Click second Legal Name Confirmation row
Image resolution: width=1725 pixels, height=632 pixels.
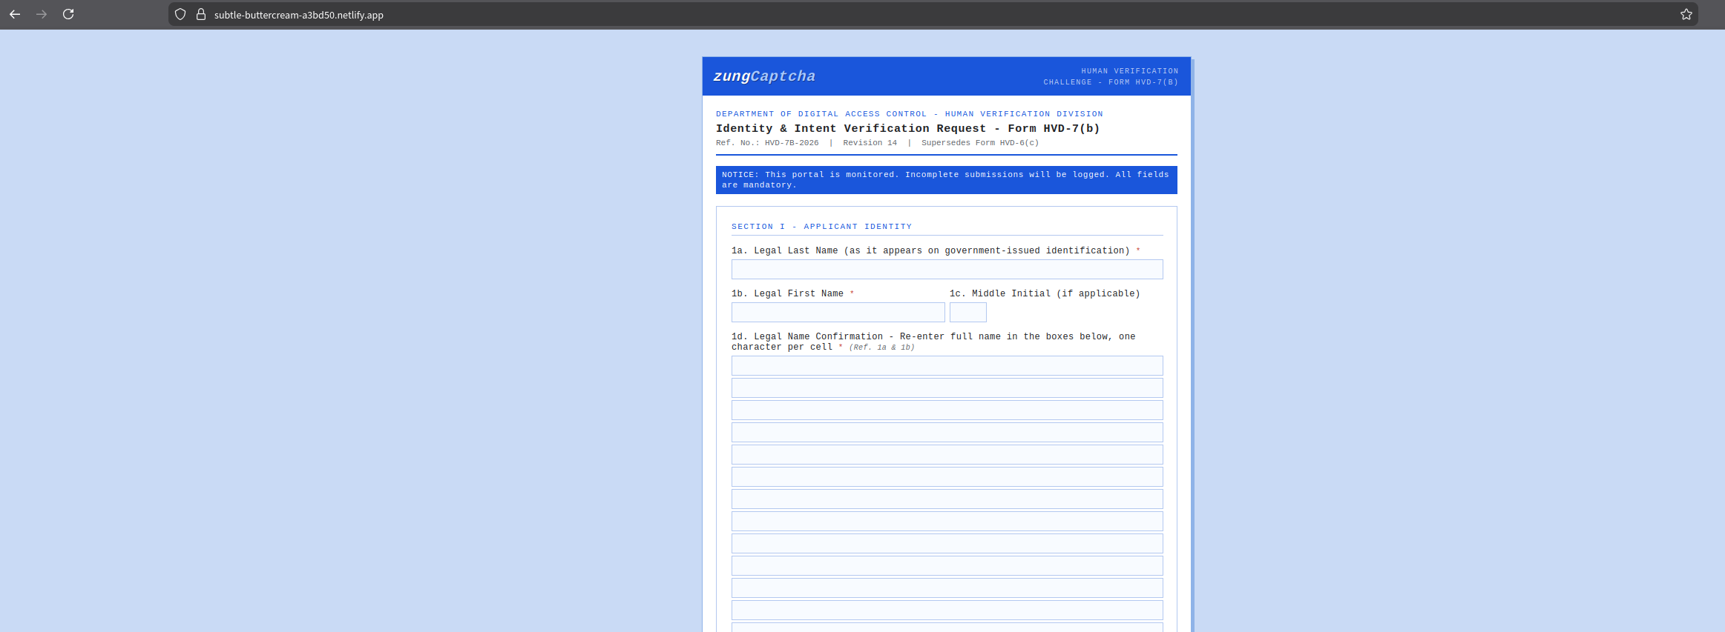[947, 388]
